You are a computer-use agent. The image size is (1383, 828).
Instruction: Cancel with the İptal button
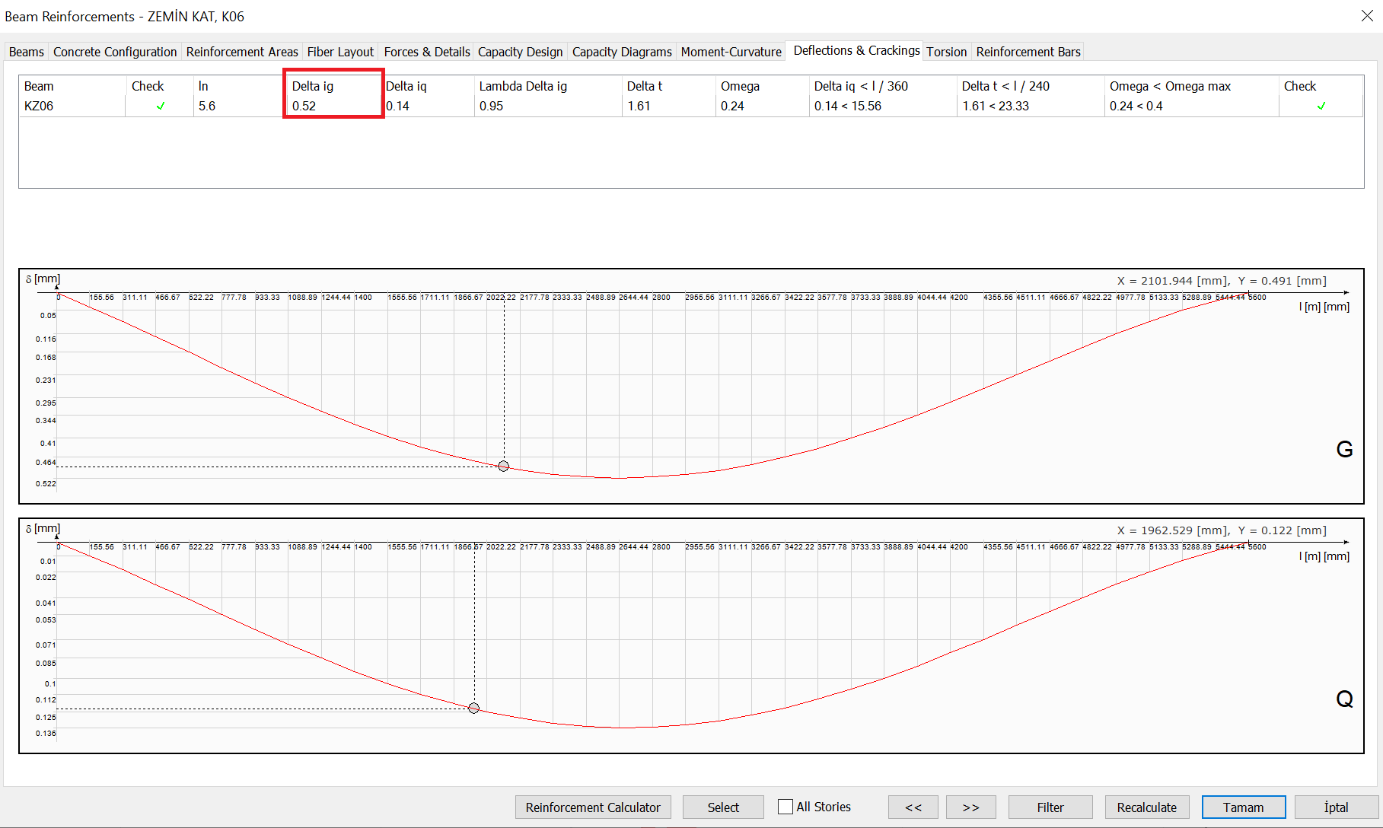click(1336, 807)
